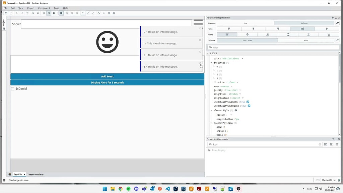Switch to the ToastContainer tab

[35, 175]
